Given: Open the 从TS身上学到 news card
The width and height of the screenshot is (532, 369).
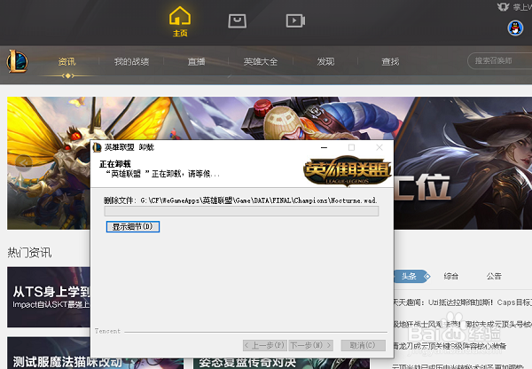Looking at the screenshot, I should 49,297.
